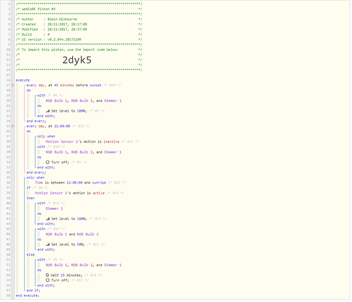Select the inactive condition value
This screenshot has height=302, width=352.
click(111, 142)
